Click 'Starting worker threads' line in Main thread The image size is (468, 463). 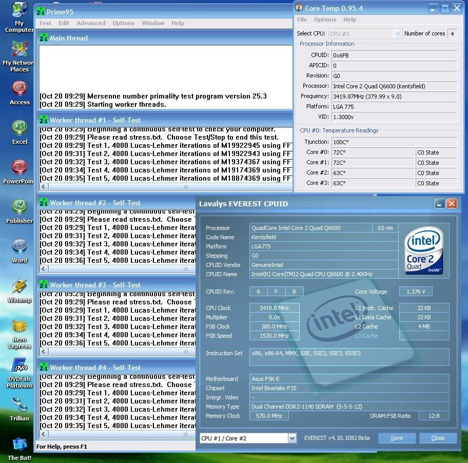point(103,104)
